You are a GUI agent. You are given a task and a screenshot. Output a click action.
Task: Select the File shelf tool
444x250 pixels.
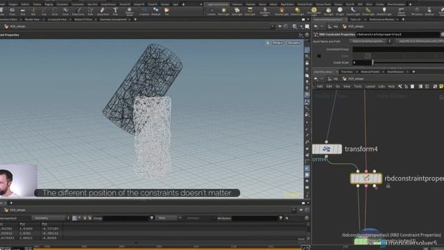[166, 11]
